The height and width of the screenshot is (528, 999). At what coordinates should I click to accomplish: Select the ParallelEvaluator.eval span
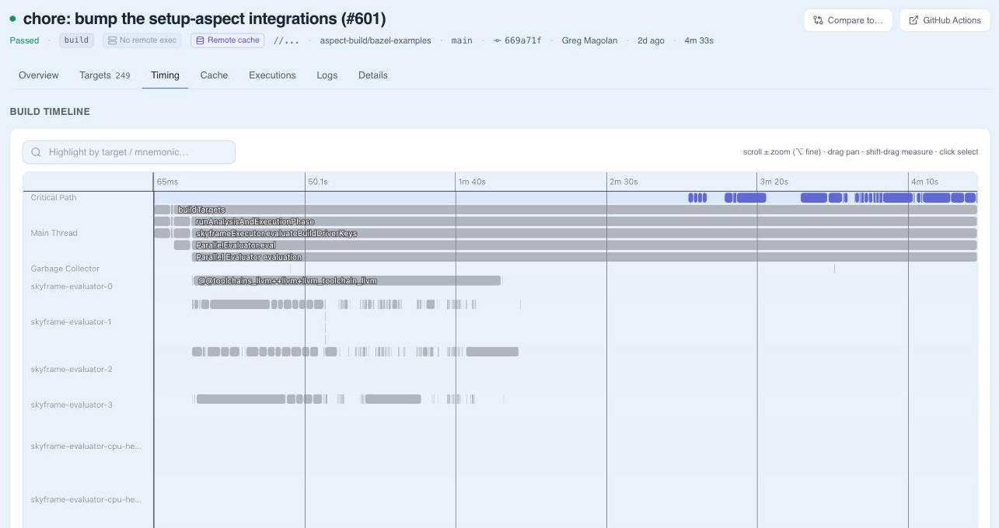coord(585,245)
